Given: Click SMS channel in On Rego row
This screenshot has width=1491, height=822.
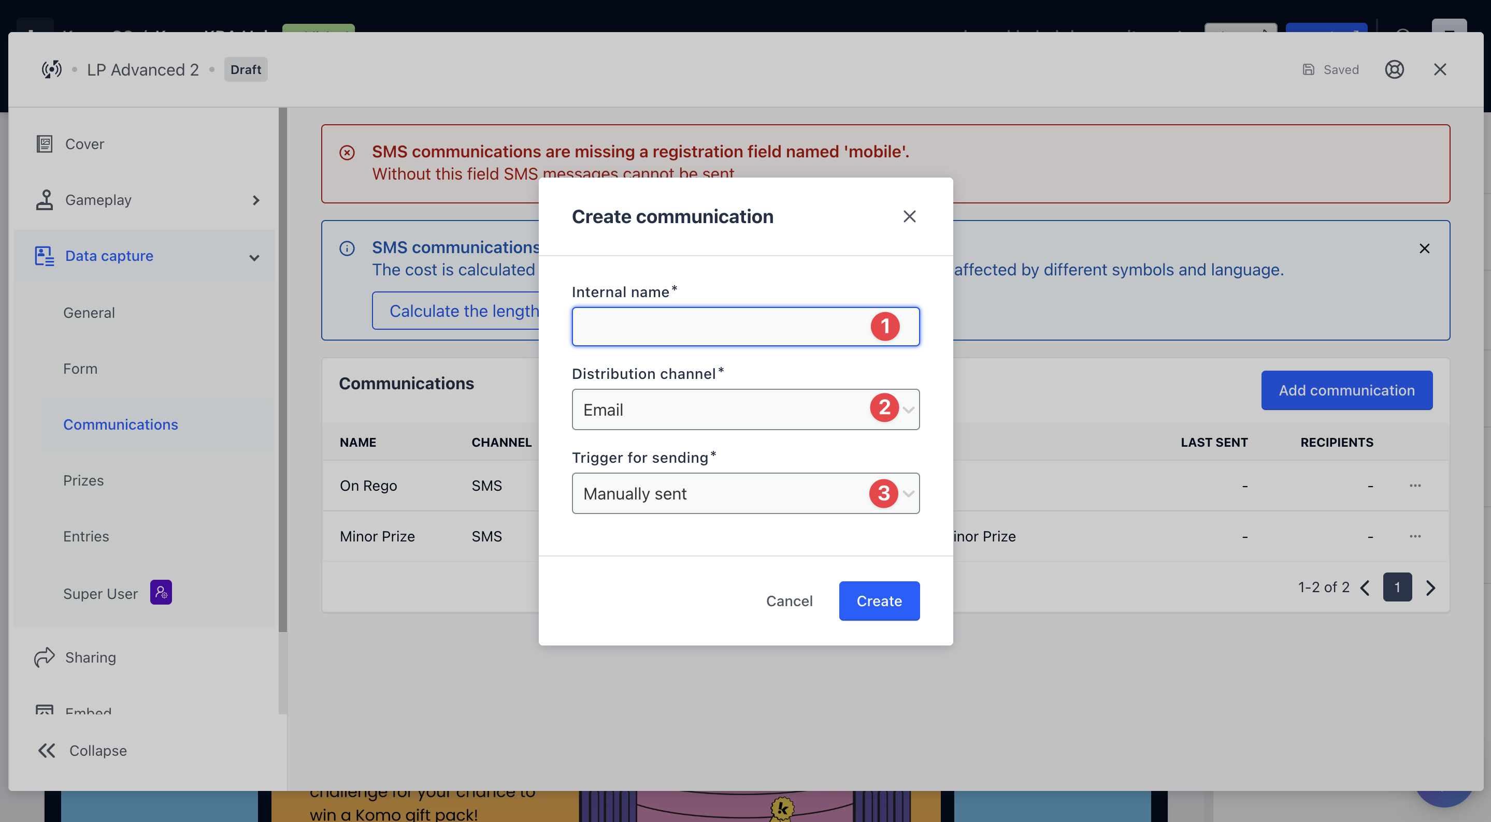Looking at the screenshot, I should click(x=487, y=486).
